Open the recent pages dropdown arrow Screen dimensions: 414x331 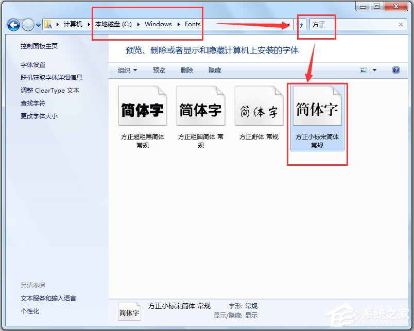tap(38, 25)
